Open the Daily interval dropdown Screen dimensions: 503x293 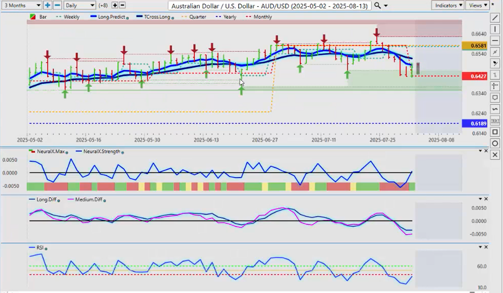tap(79, 5)
